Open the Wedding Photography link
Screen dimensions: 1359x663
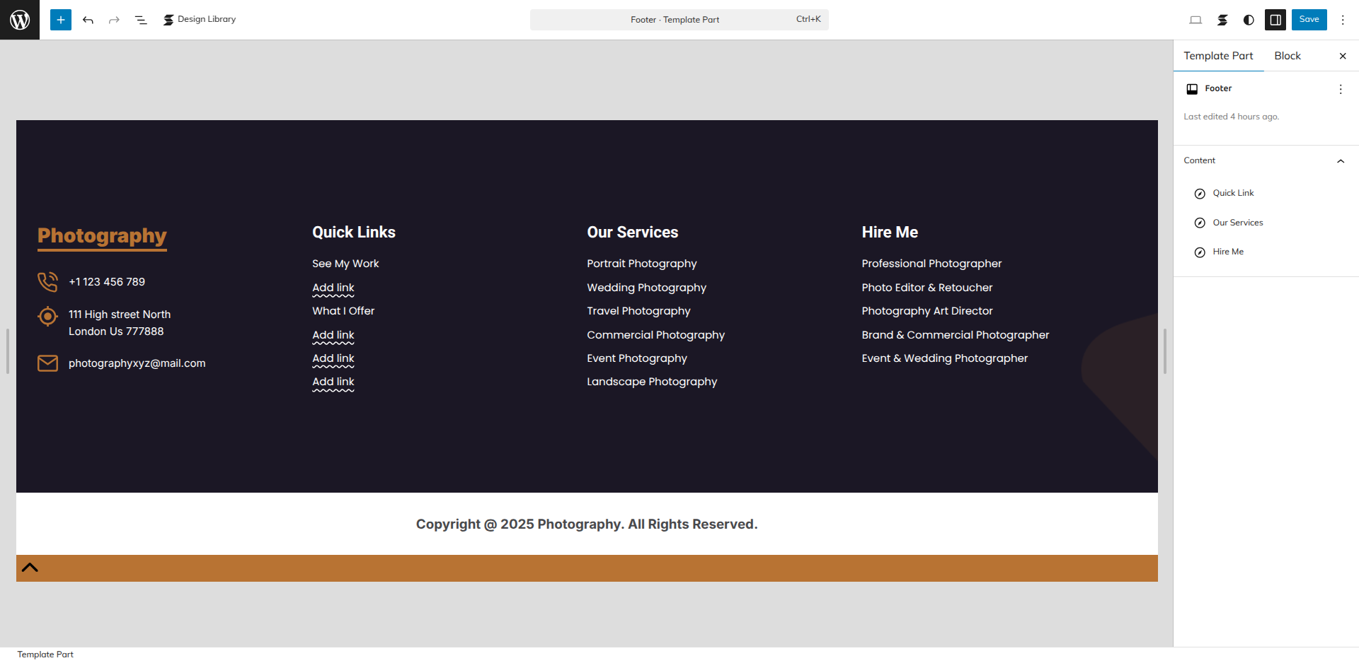tap(647, 288)
